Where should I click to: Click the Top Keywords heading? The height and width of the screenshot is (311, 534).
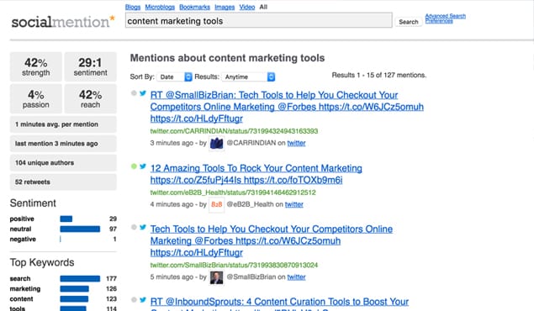[x=42, y=263]
